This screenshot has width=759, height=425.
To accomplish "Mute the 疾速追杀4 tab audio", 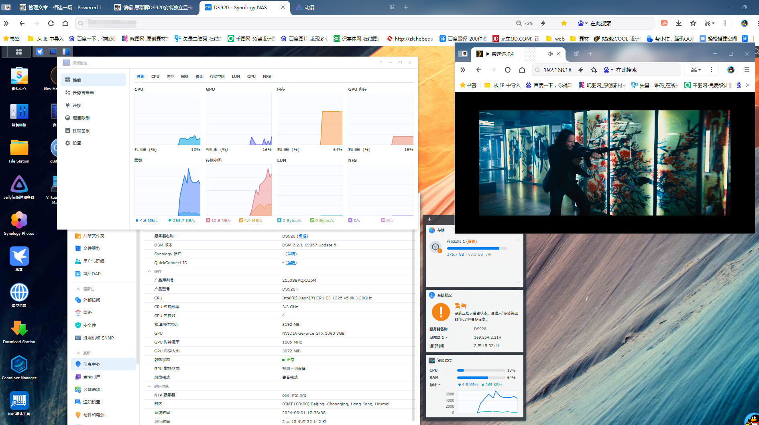I will pos(550,54).
